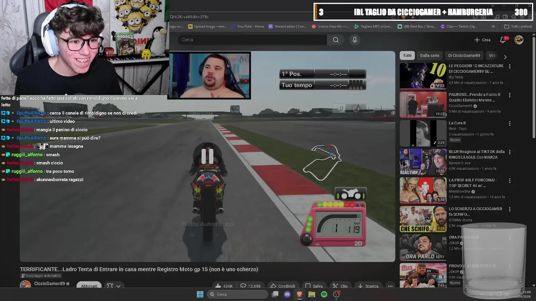Open the more actions three-dot button
This screenshot has width=536, height=301.
coord(390,286)
